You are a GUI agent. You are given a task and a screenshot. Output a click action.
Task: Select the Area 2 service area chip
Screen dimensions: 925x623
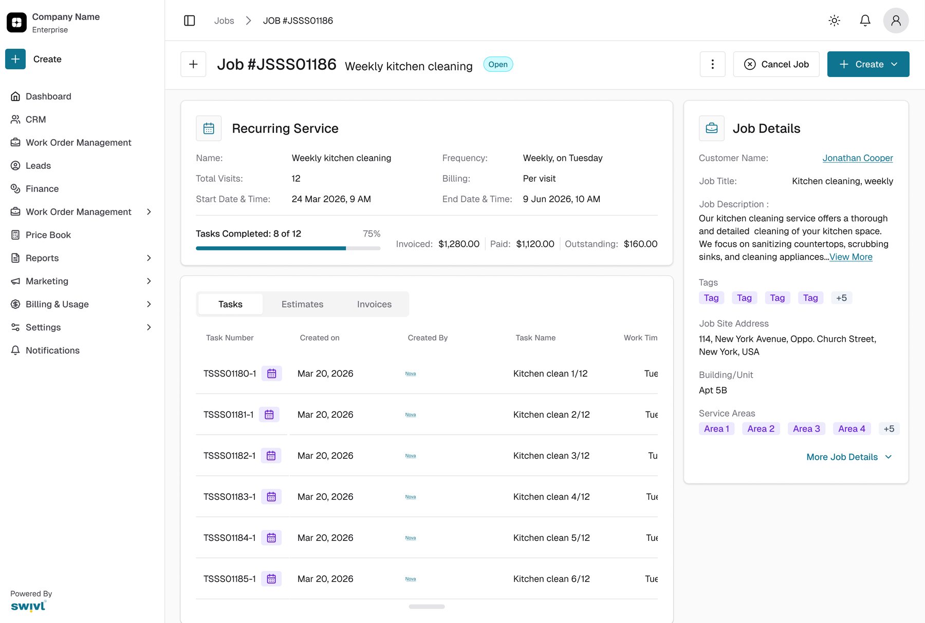pos(761,429)
